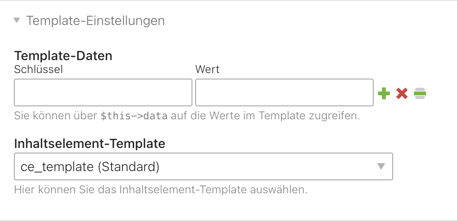Click the Template-Einstellungen legend text
This screenshot has width=457, height=221.
pos(96,21)
